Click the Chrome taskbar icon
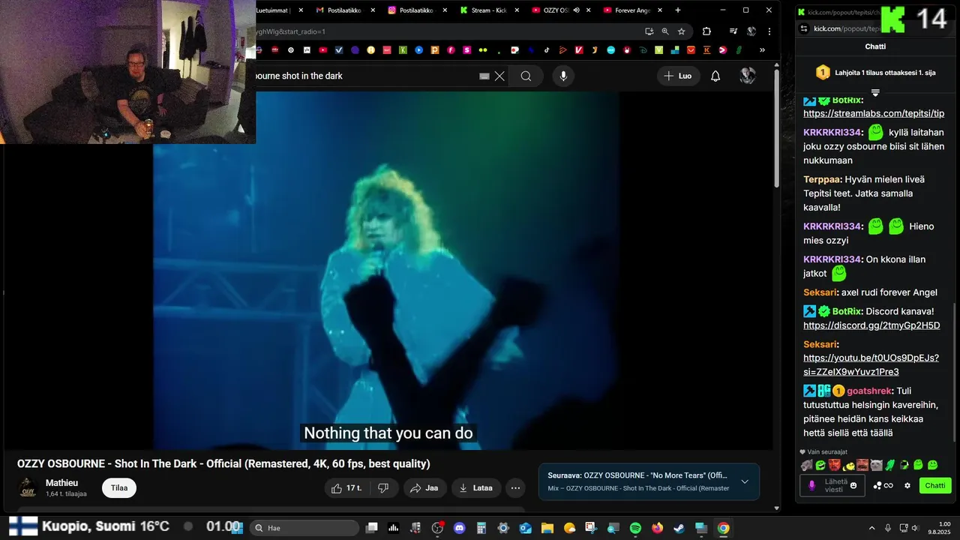The image size is (960, 540). click(x=723, y=528)
